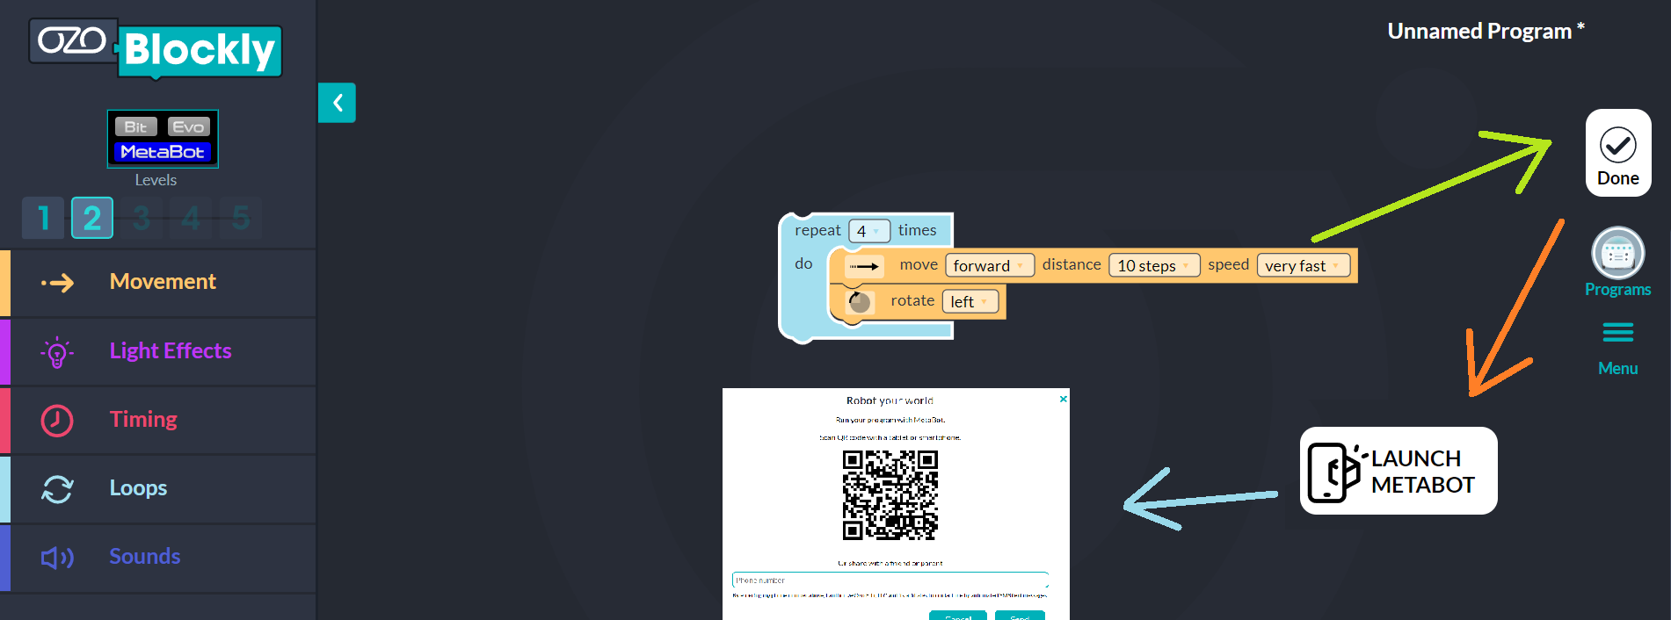Switch robot mode to Bit
1671x620 pixels.
click(135, 126)
